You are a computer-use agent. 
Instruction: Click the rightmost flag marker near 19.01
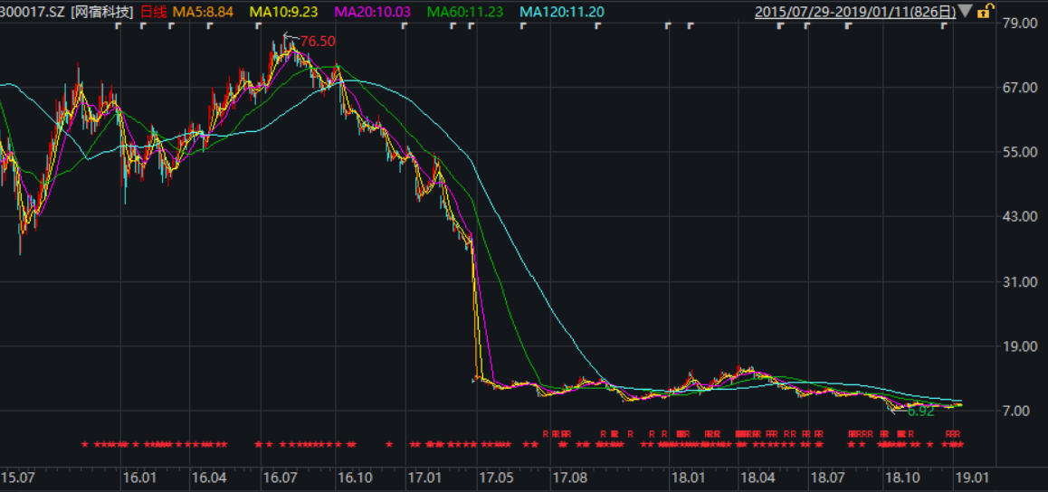[x=944, y=26]
